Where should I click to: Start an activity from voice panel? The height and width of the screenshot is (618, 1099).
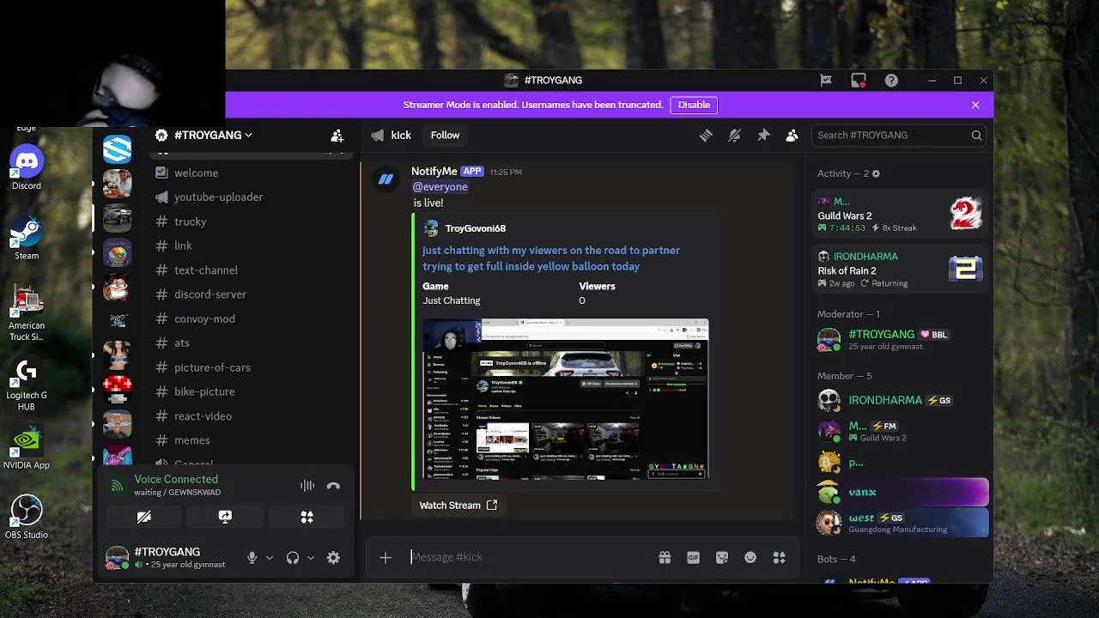(307, 517)
